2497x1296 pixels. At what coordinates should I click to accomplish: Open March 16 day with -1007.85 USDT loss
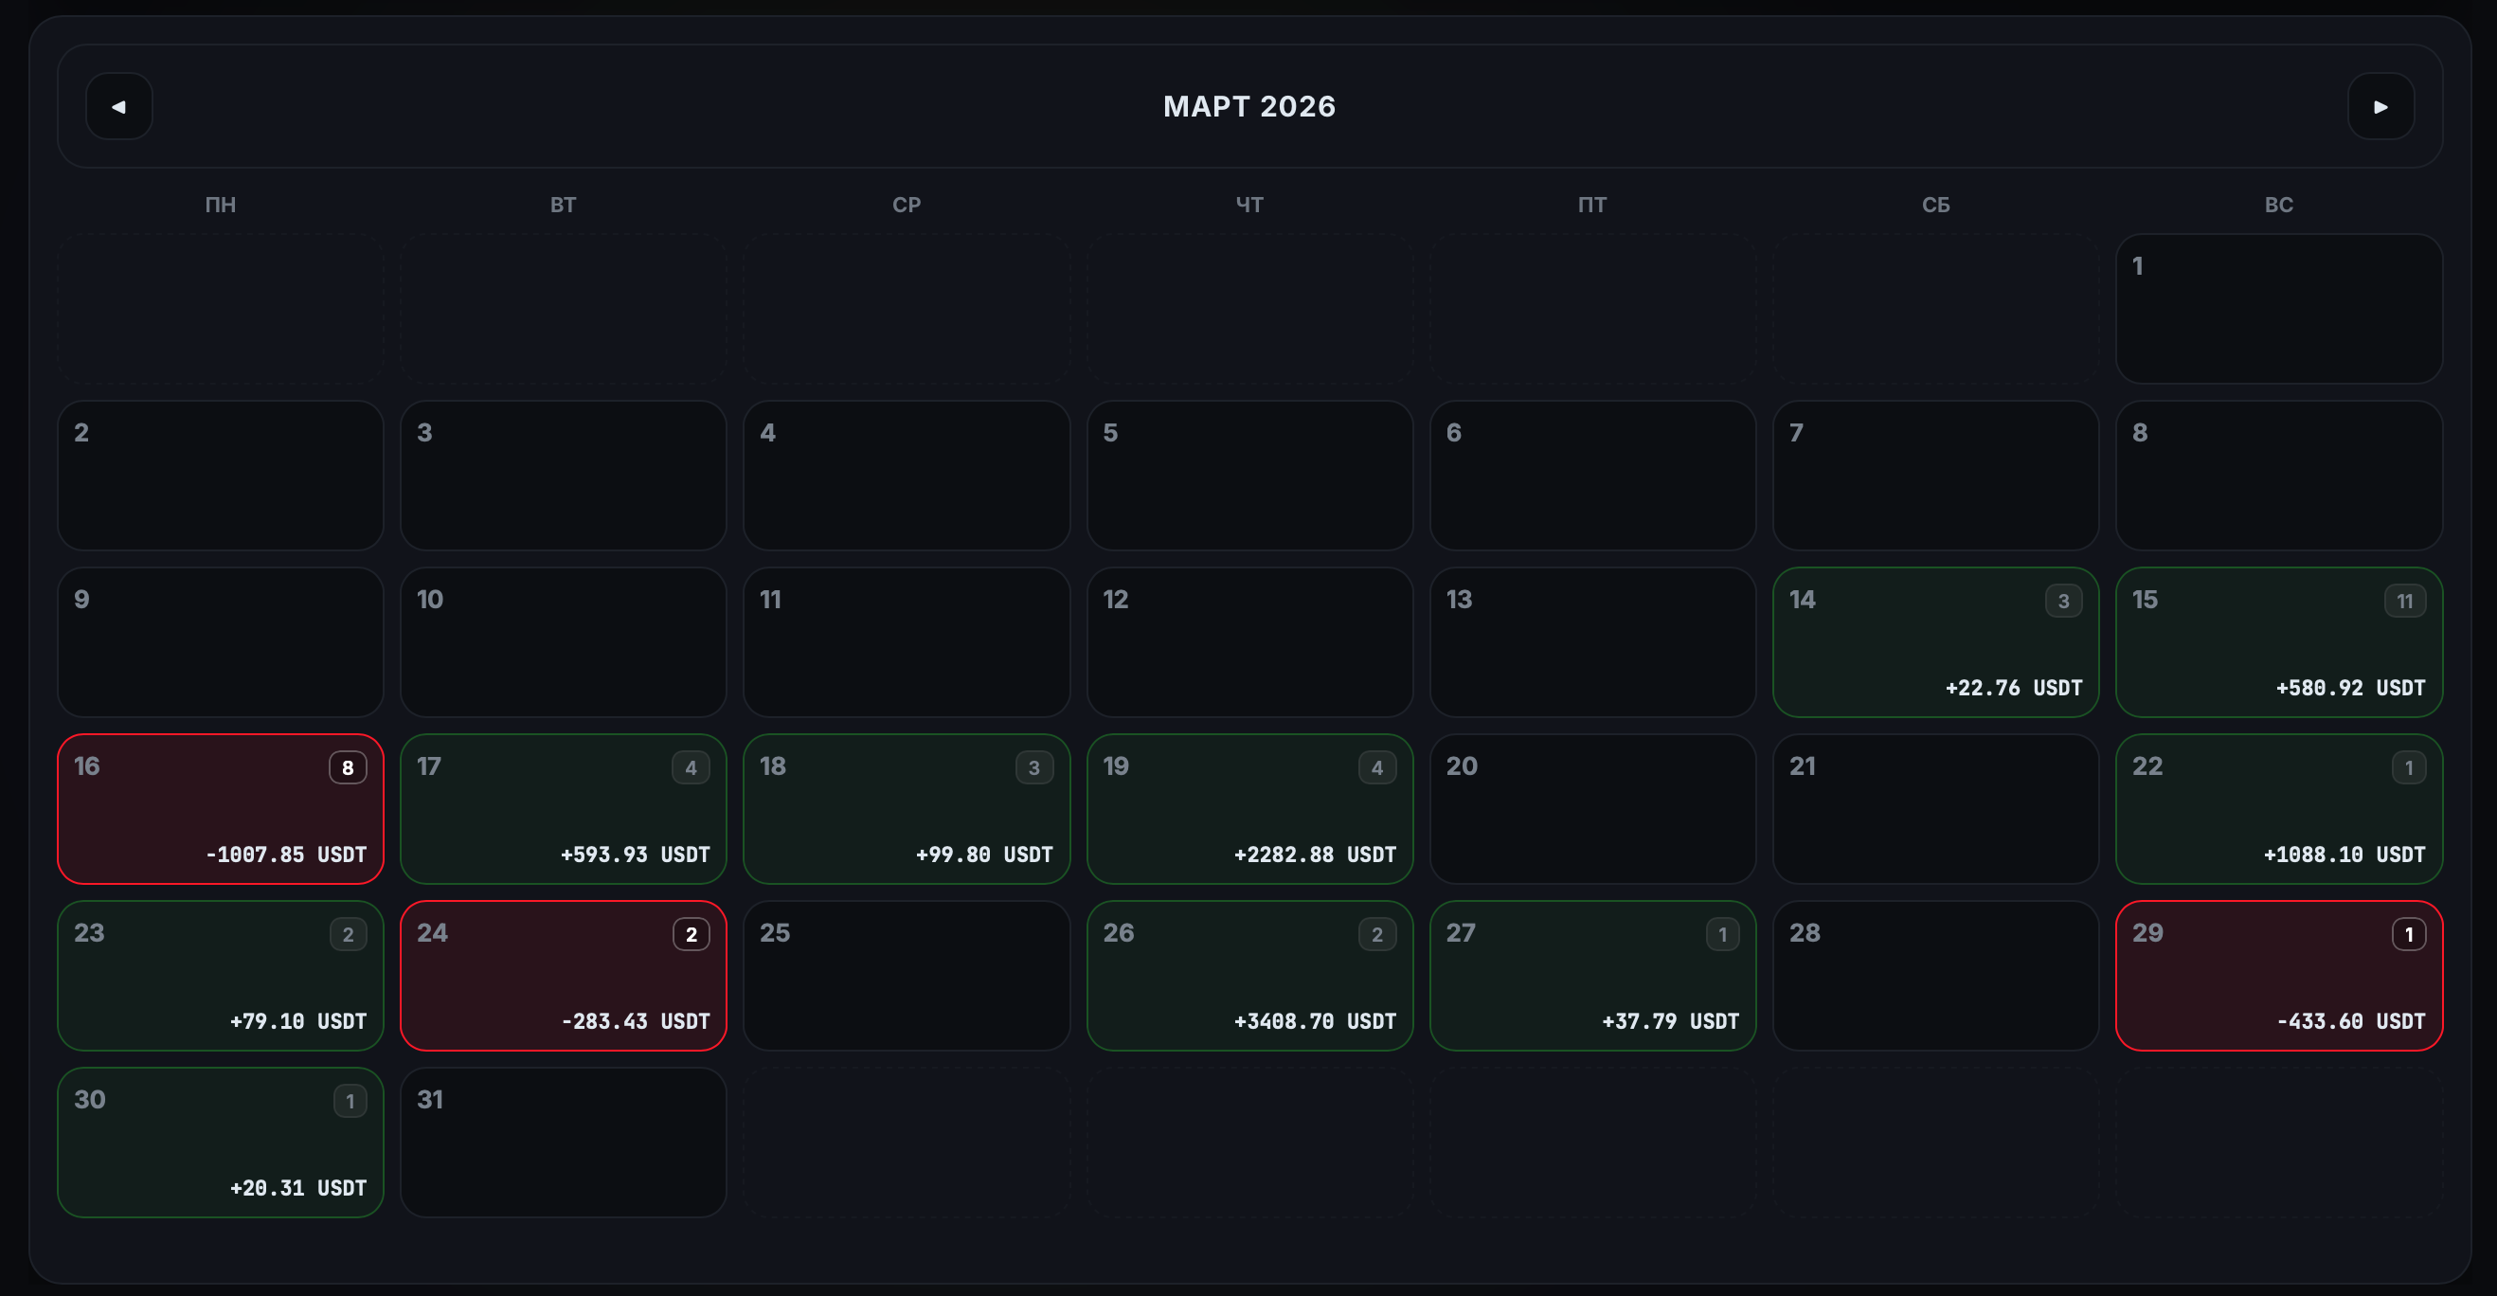click(220, 809)
